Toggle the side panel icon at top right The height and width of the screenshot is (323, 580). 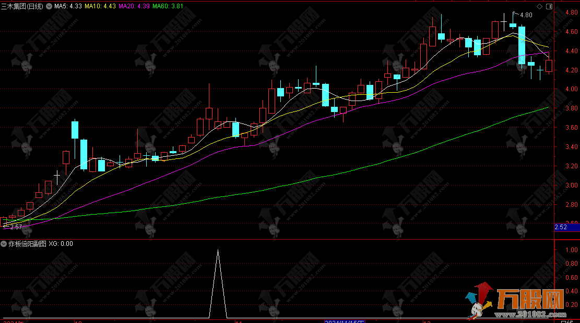[x=549, y=6]
